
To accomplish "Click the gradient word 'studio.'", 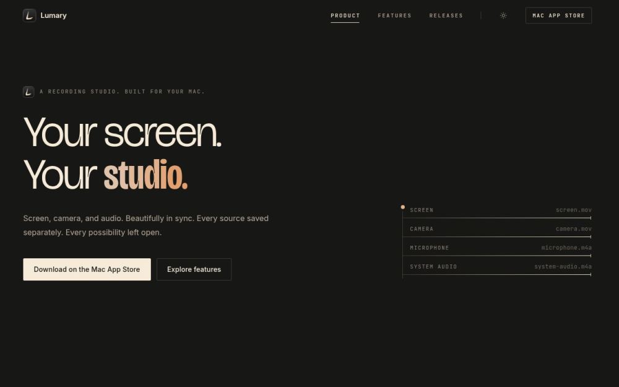I will click(x=145, y=175).
